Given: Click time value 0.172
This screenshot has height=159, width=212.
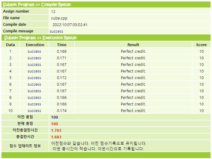Looking at the screenshot, I should 62,78.
